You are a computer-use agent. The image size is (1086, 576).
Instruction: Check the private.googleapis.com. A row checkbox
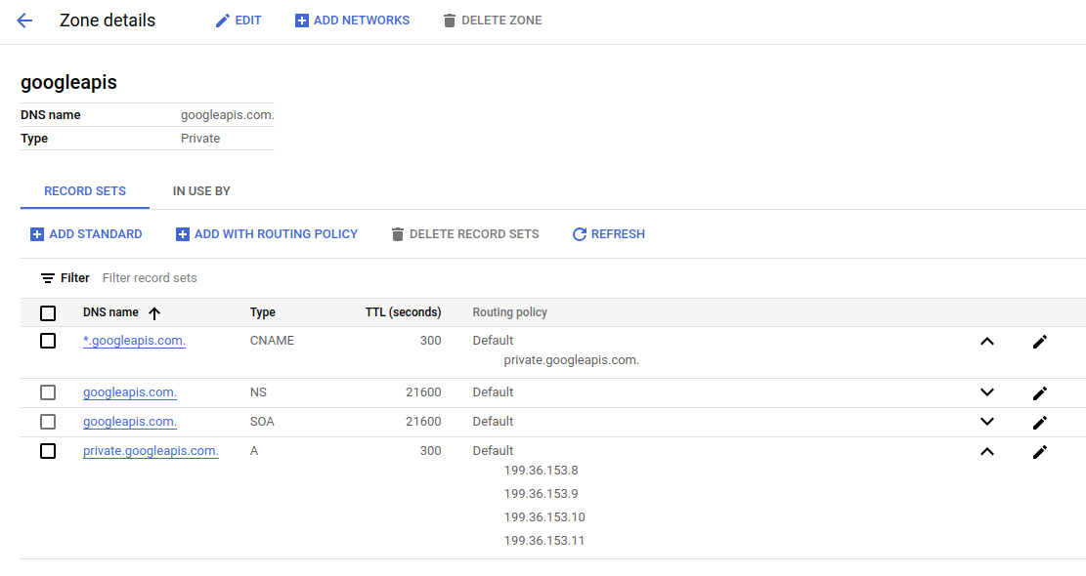tap(48, 451)
